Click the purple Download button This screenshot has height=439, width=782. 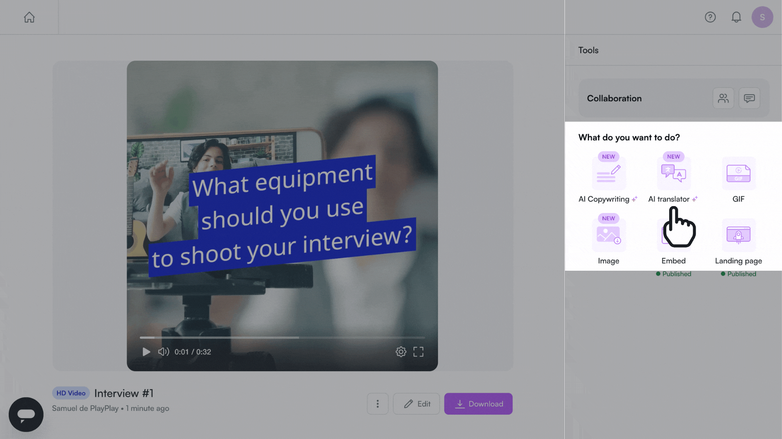tap(478, 404)
